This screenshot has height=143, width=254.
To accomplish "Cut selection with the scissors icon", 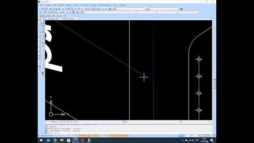I will tap(63, 9).
